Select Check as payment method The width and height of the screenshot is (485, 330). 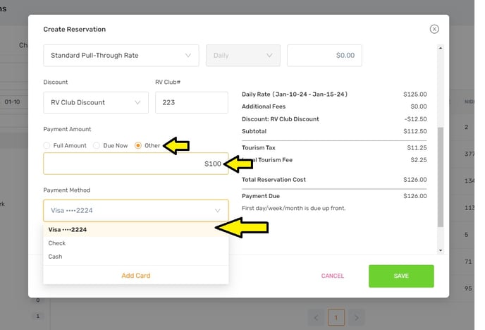[57, 243]
